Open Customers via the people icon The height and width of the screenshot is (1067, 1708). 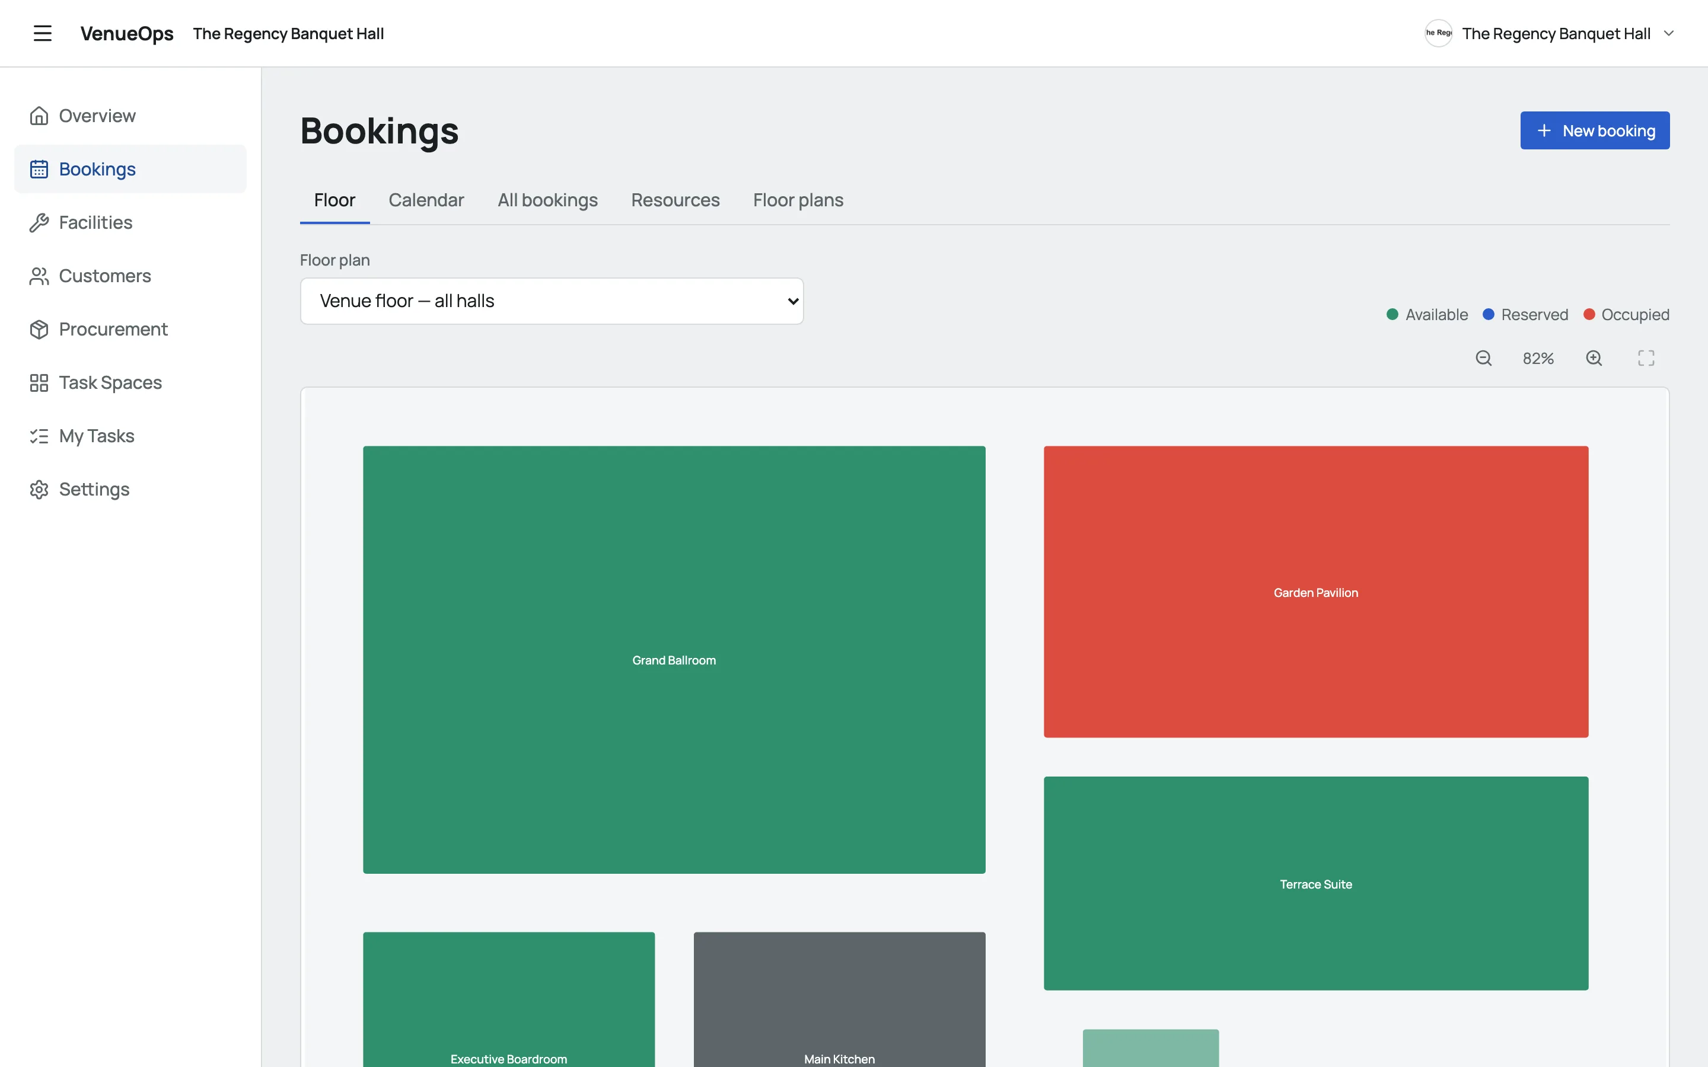[x=39, y=276]
